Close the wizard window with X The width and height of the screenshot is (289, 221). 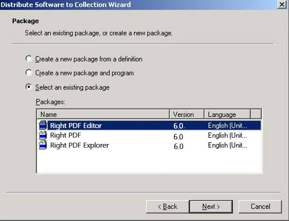click(282, 5)
